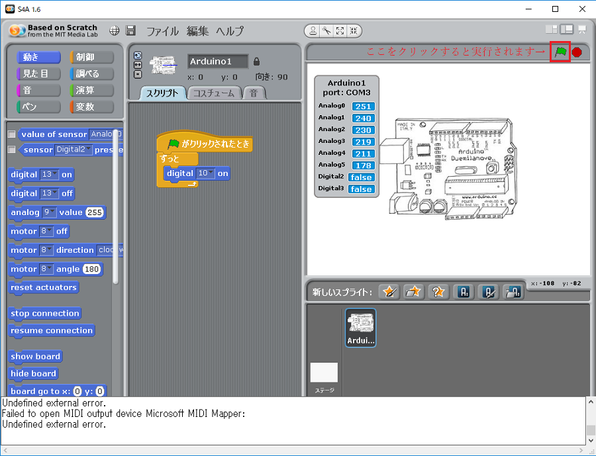Open pin dropdown on motor 8 off block
Screen dimensions: 596x456
coord(47,231)
